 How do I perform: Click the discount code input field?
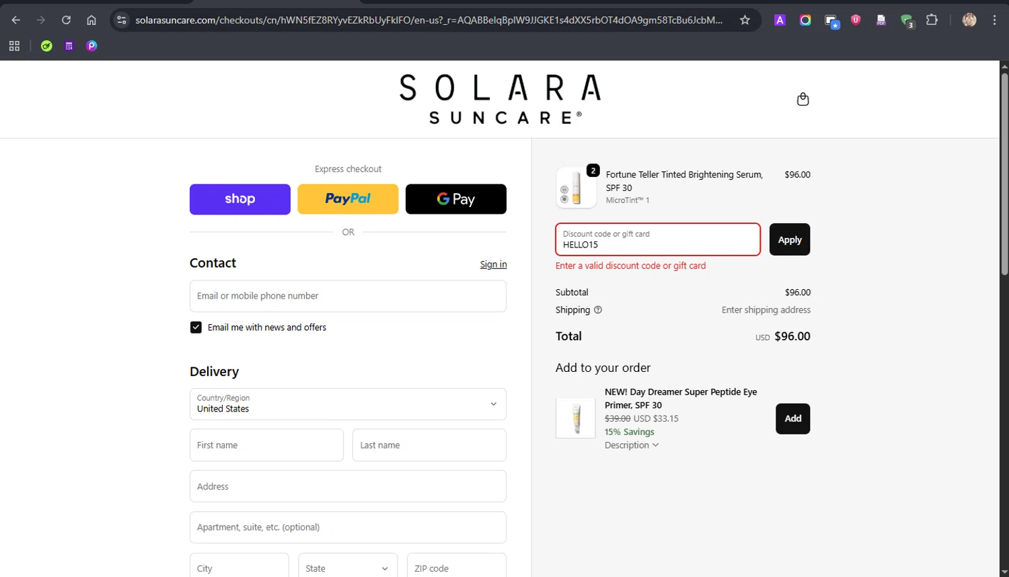(x=658, y=239)
